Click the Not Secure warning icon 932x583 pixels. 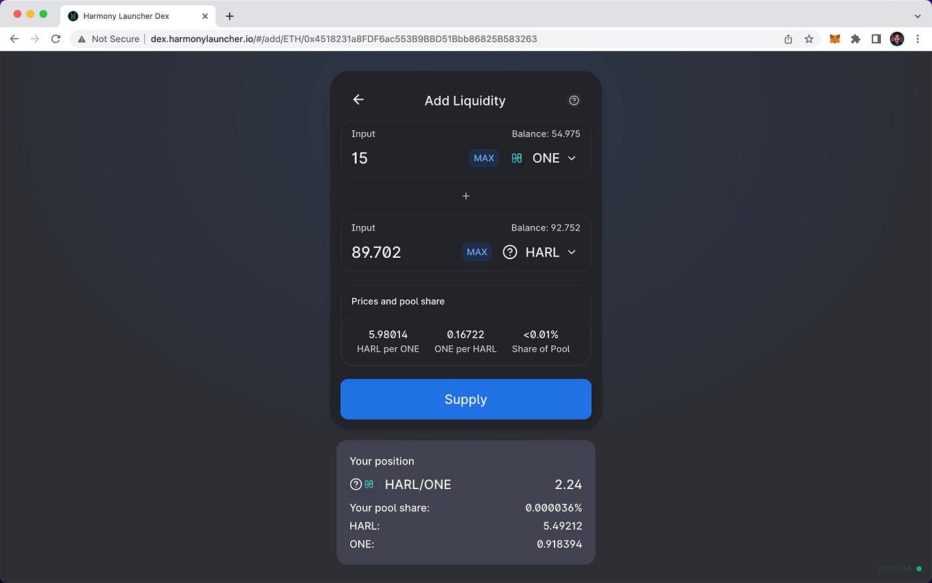tap(82, 39)
